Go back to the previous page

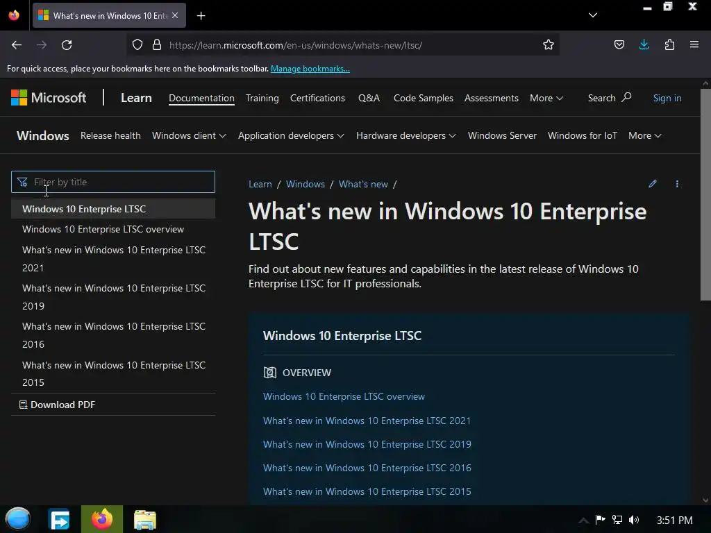coord(17,45)
